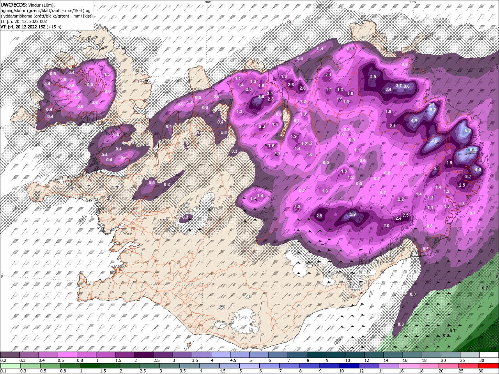This screenshot has width=499, height=374.
Task: Click the 2.8 value in the north
Action: [303, 88]
